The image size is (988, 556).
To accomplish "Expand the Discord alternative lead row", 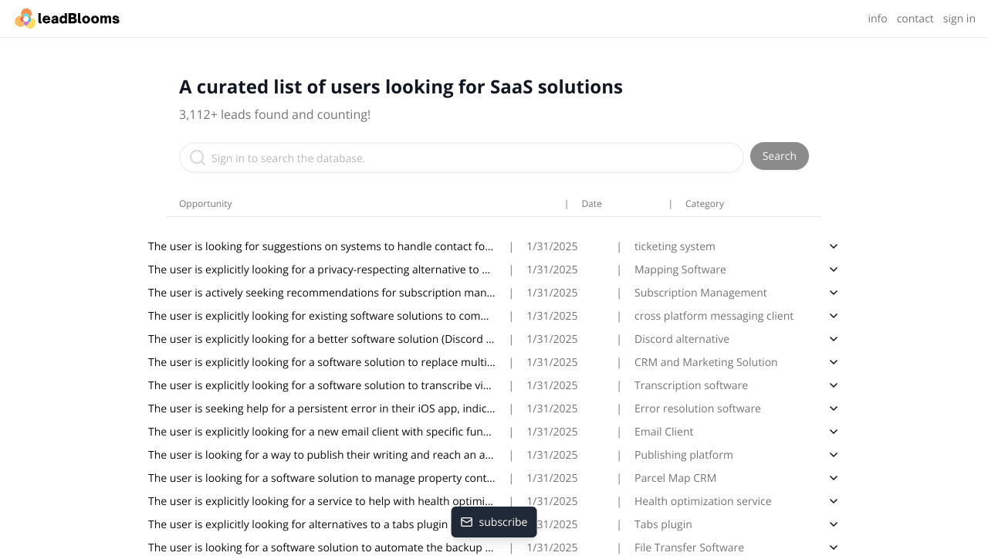I will coord(834,339).
